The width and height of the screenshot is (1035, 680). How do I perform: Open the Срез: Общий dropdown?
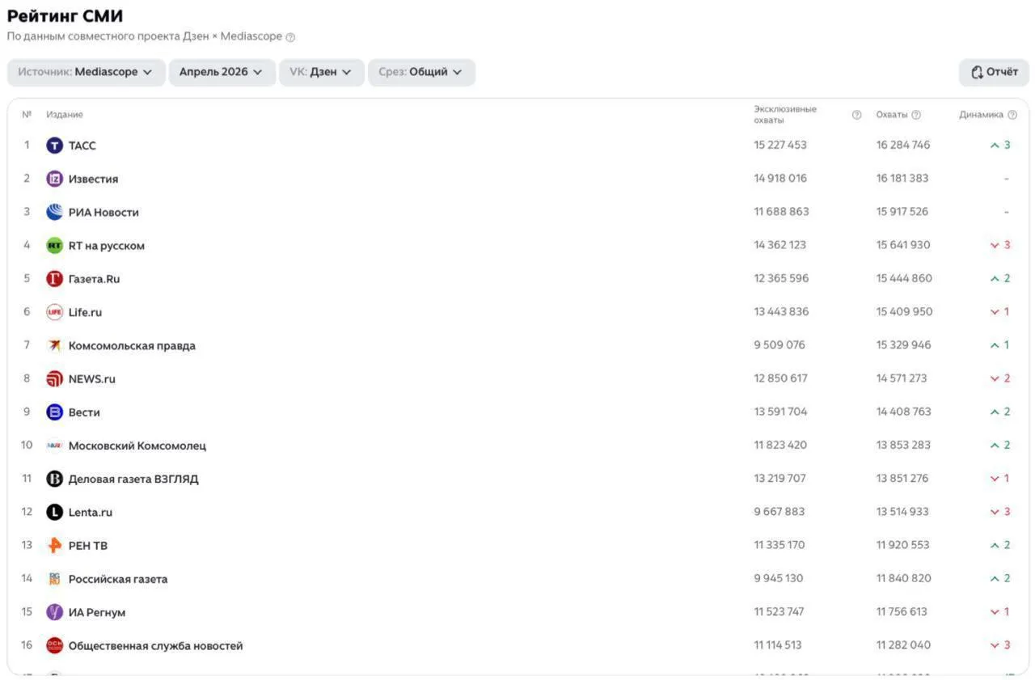pyautogui.click(x=421, y=72)
